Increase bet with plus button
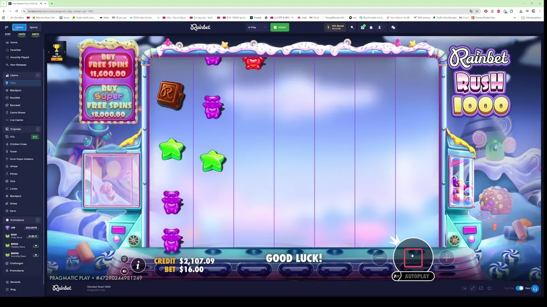 [x=446, y=258]
